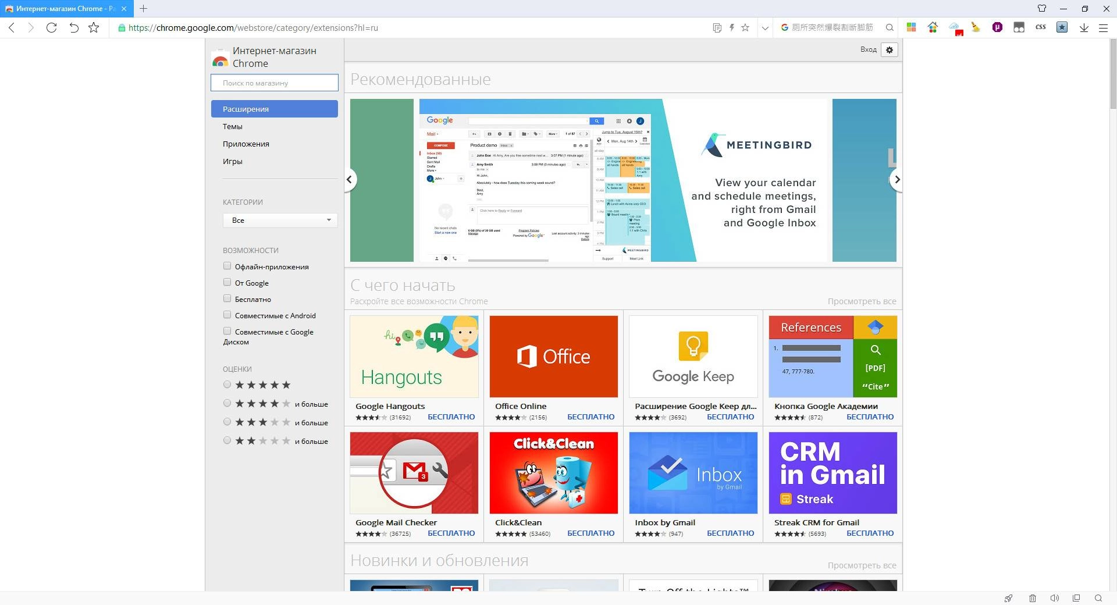
Task: Click БЕСПЛАТНО under Office Online
Action: pos(590,417)
